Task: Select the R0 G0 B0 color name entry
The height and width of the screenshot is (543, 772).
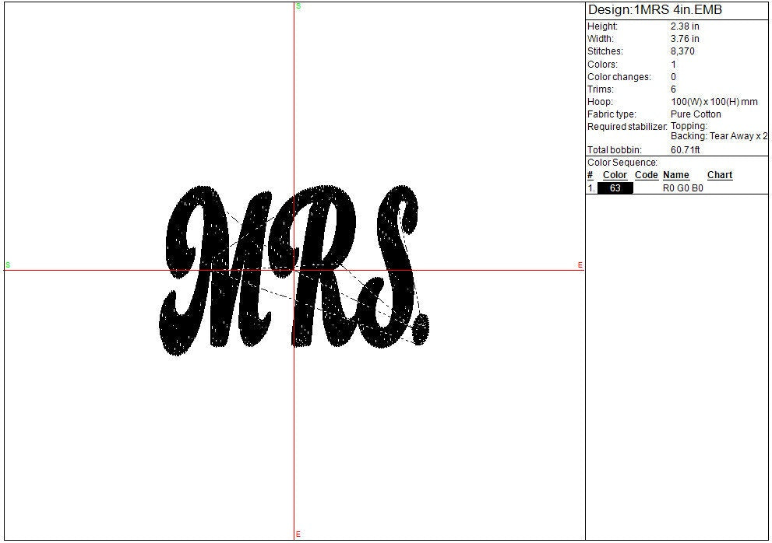Action: click(682, 188)
